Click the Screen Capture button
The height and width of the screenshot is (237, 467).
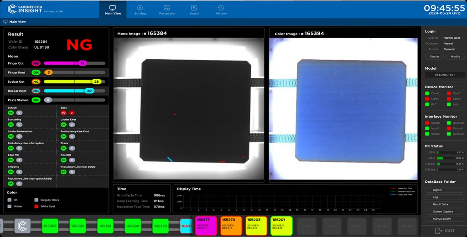click(x=444, y=212)
